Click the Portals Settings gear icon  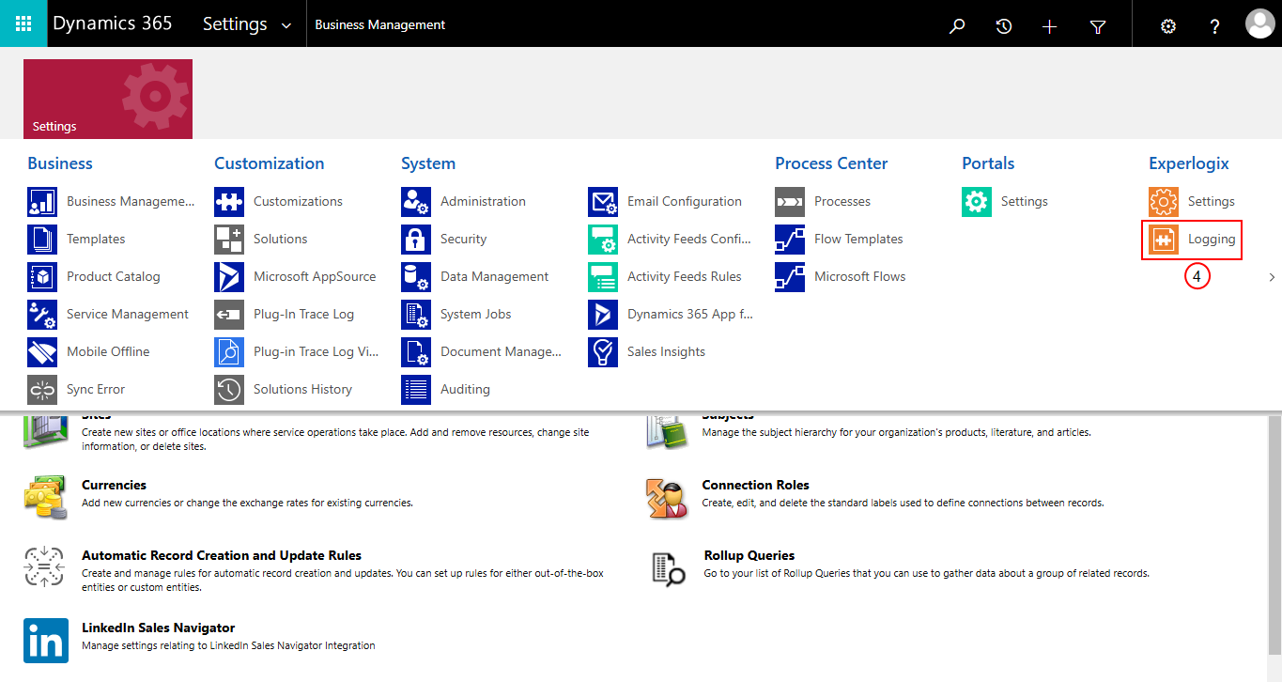click(977, 201)
